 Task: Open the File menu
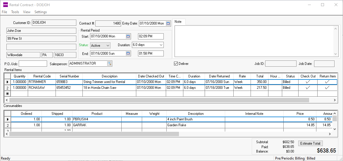pyautogui.click(x=4, y=12)
